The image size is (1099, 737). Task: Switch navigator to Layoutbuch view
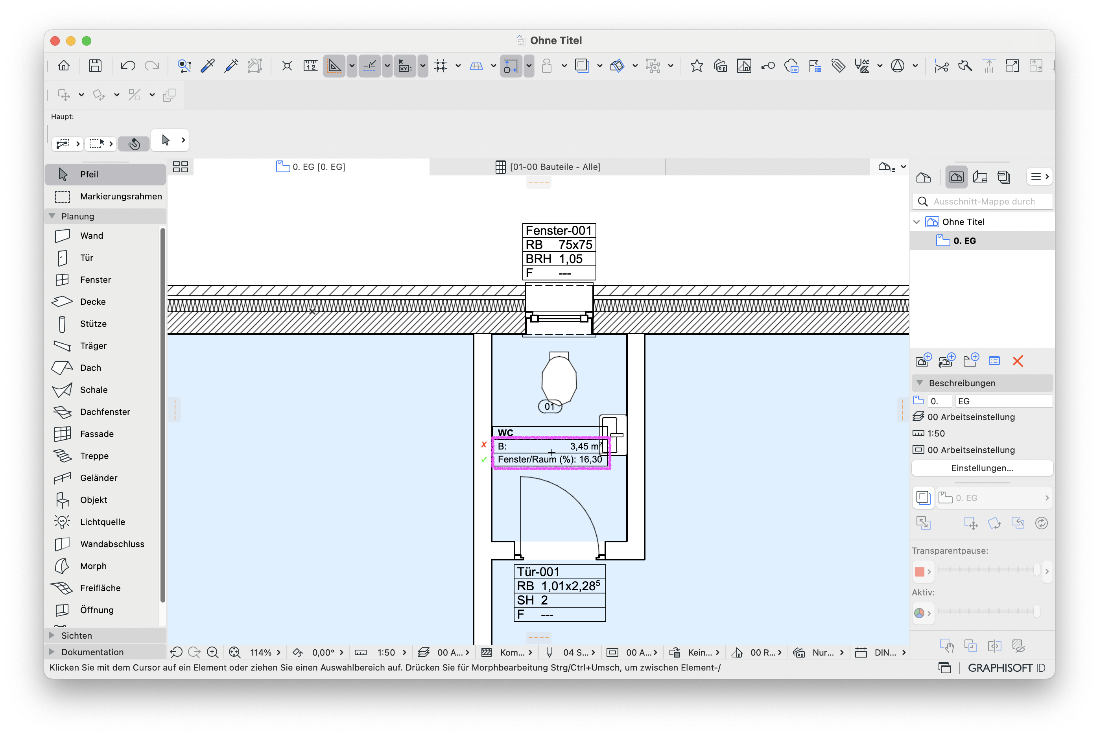click(980, 177)
